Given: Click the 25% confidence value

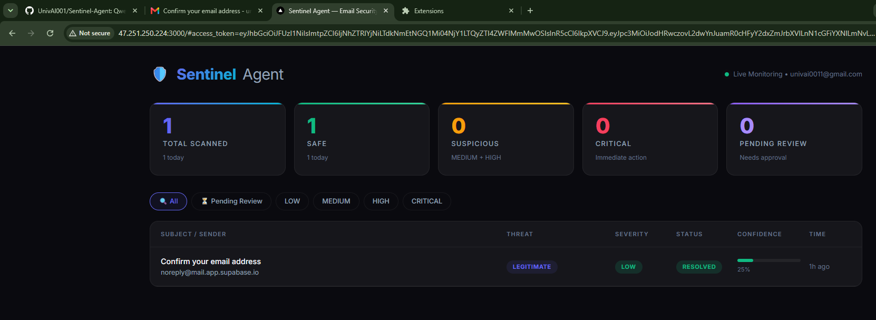Looking at the screenshot, I should point(744,269).
